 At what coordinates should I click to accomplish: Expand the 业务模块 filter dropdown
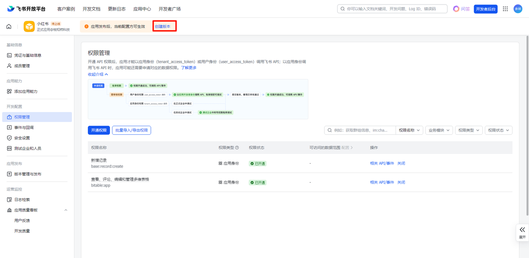click(x=439, y=130)
